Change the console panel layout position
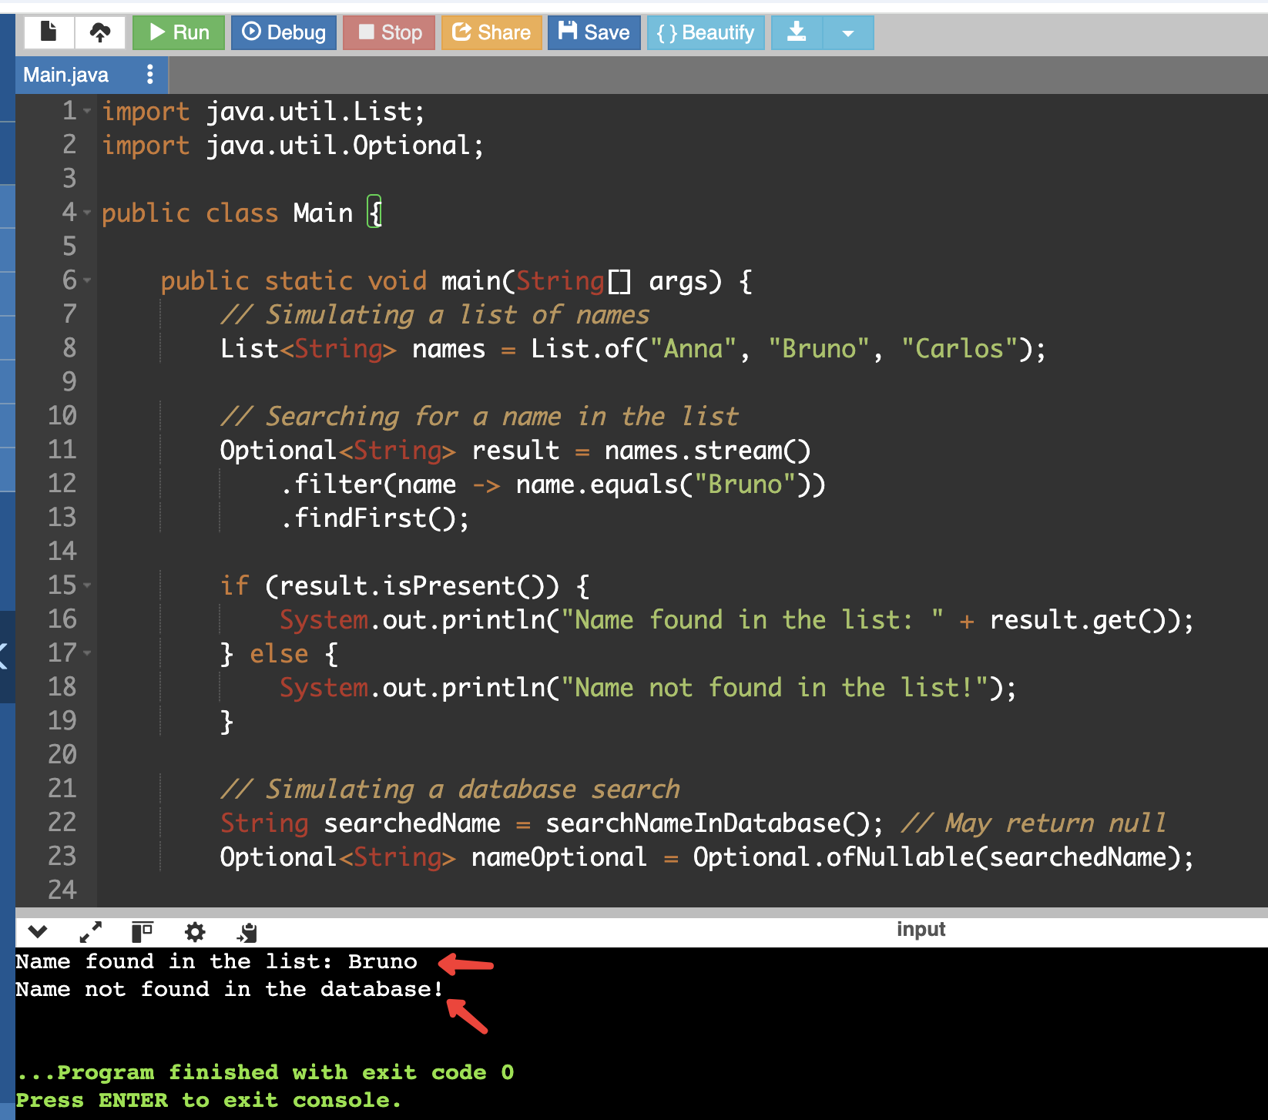The width and height of the screenshot is (1268, 1120). pyautogui.click(x=142, y=932)
